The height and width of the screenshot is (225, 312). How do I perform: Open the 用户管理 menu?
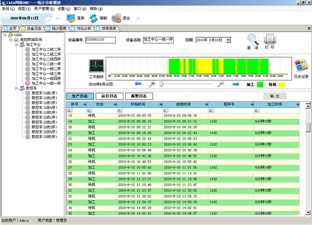click(44, 9)
